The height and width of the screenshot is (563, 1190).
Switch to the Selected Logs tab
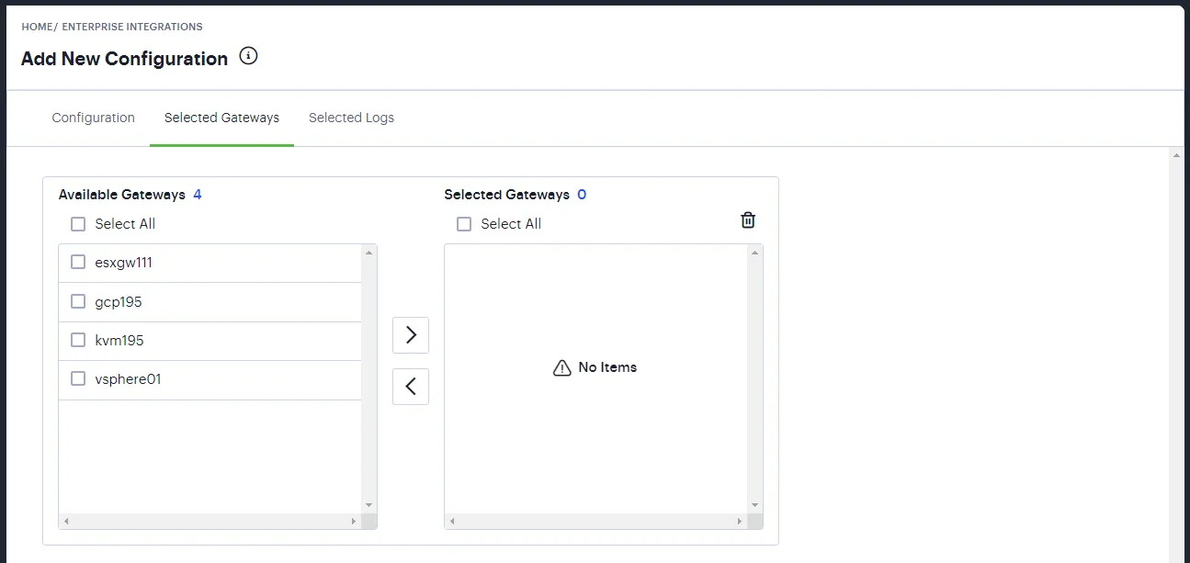coord(351,118)
